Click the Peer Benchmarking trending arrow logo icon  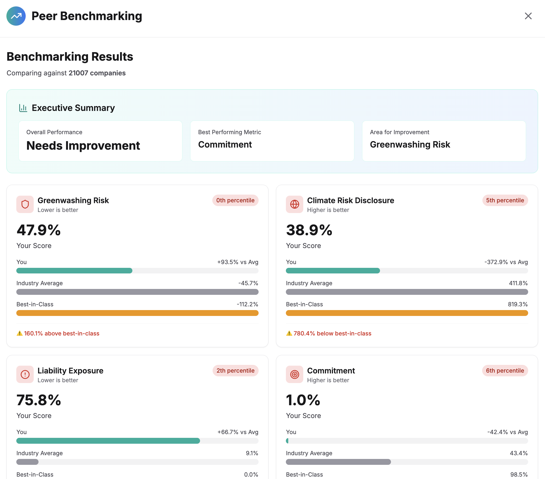click(x=16, y=16)
